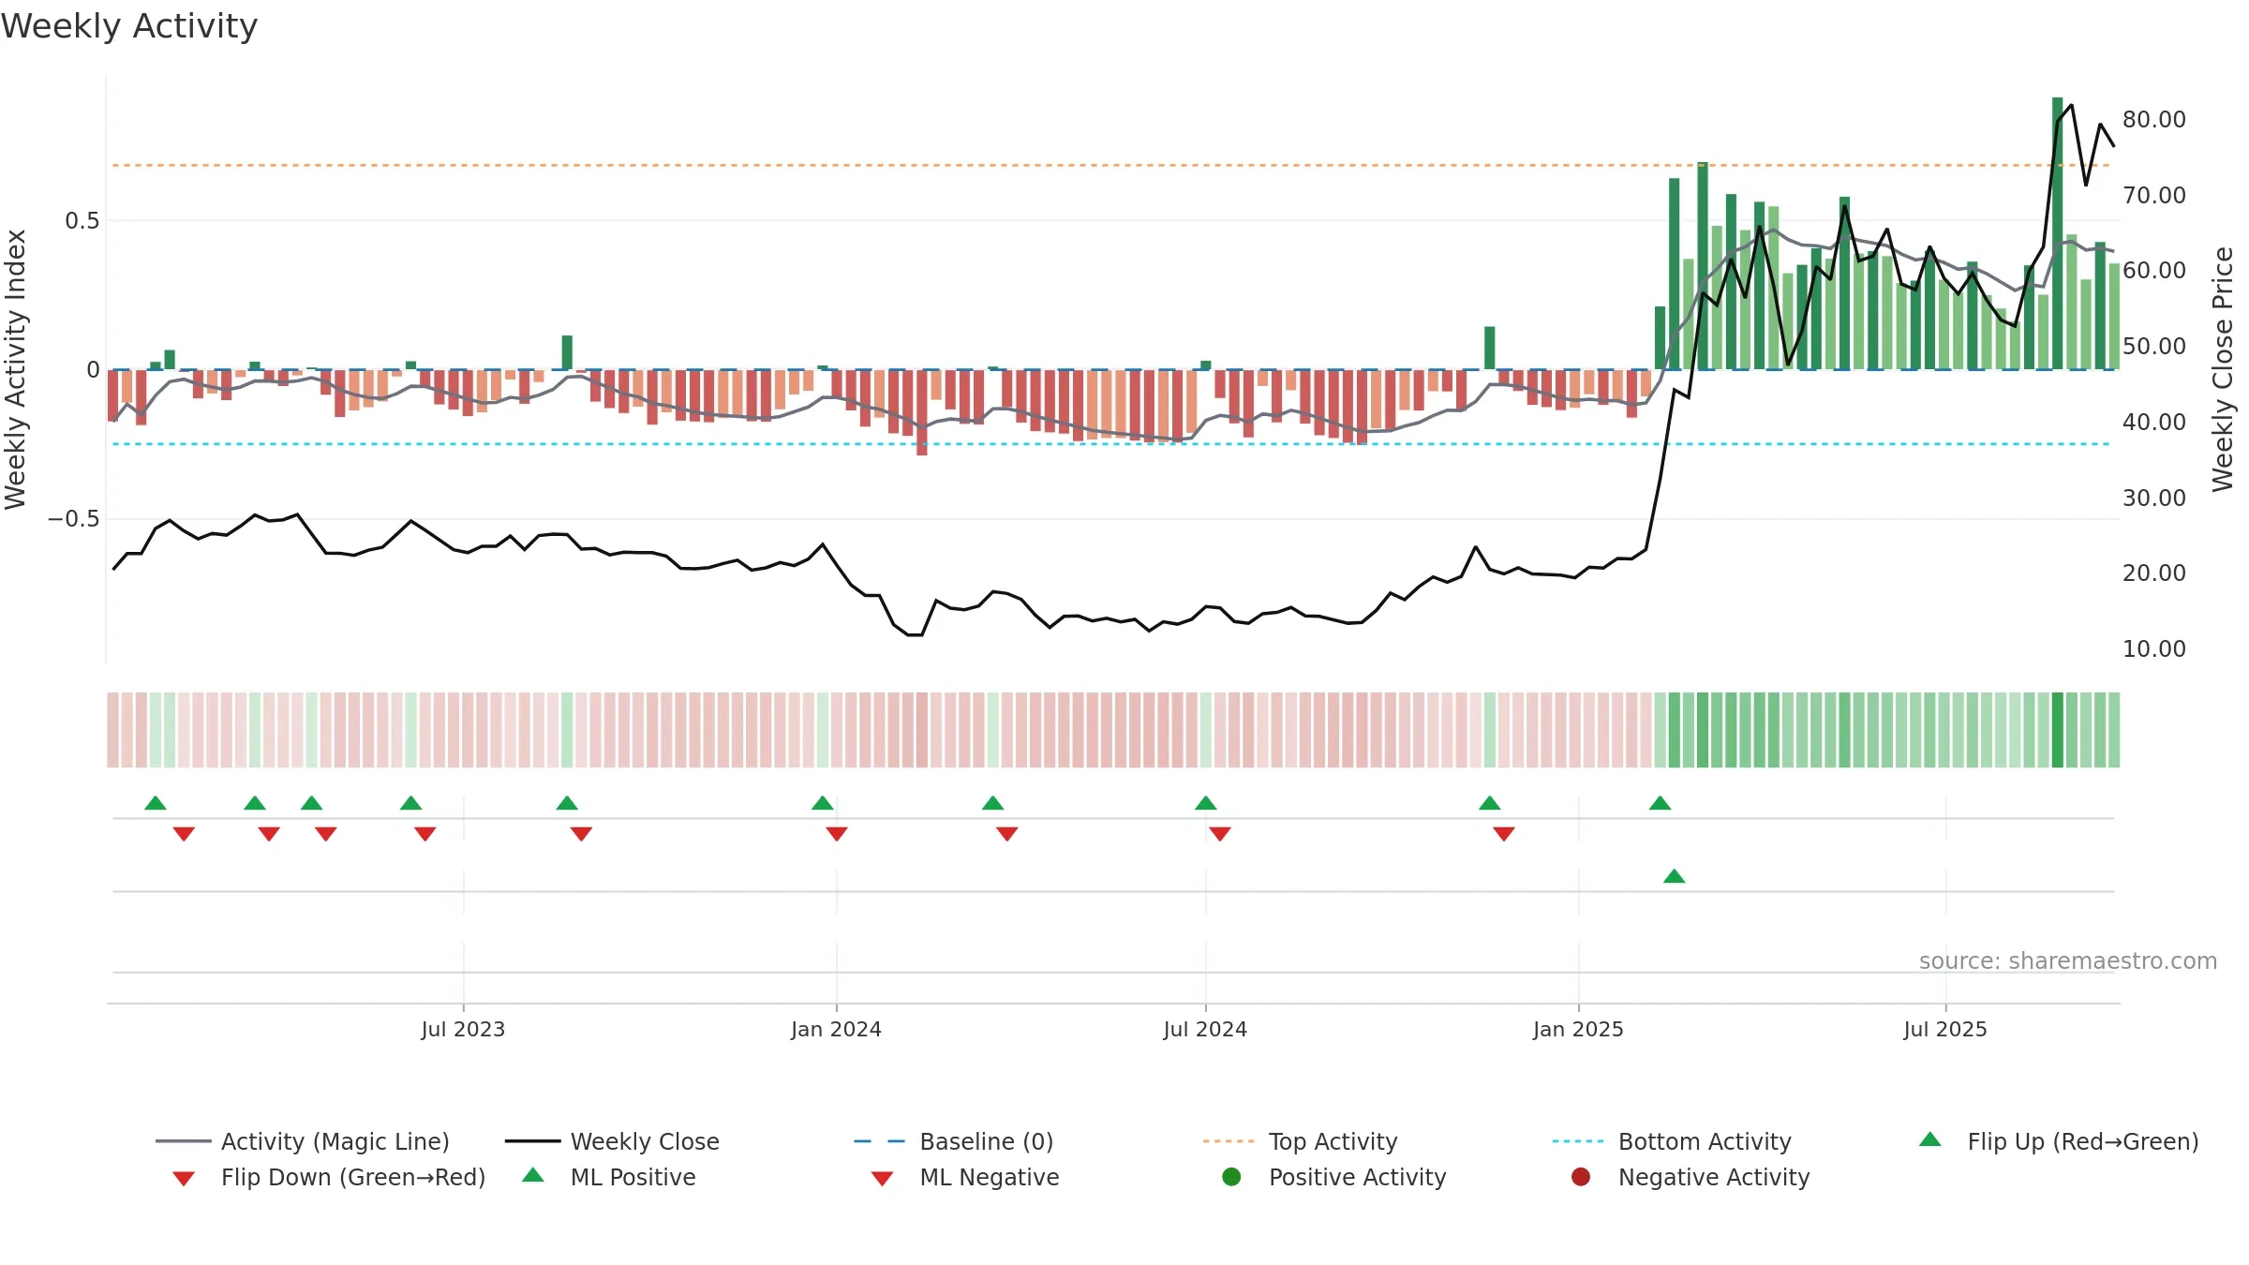Click the Positive Activity green circle icon
Screen dimensions: 2249x1265
[1231, 1176]
